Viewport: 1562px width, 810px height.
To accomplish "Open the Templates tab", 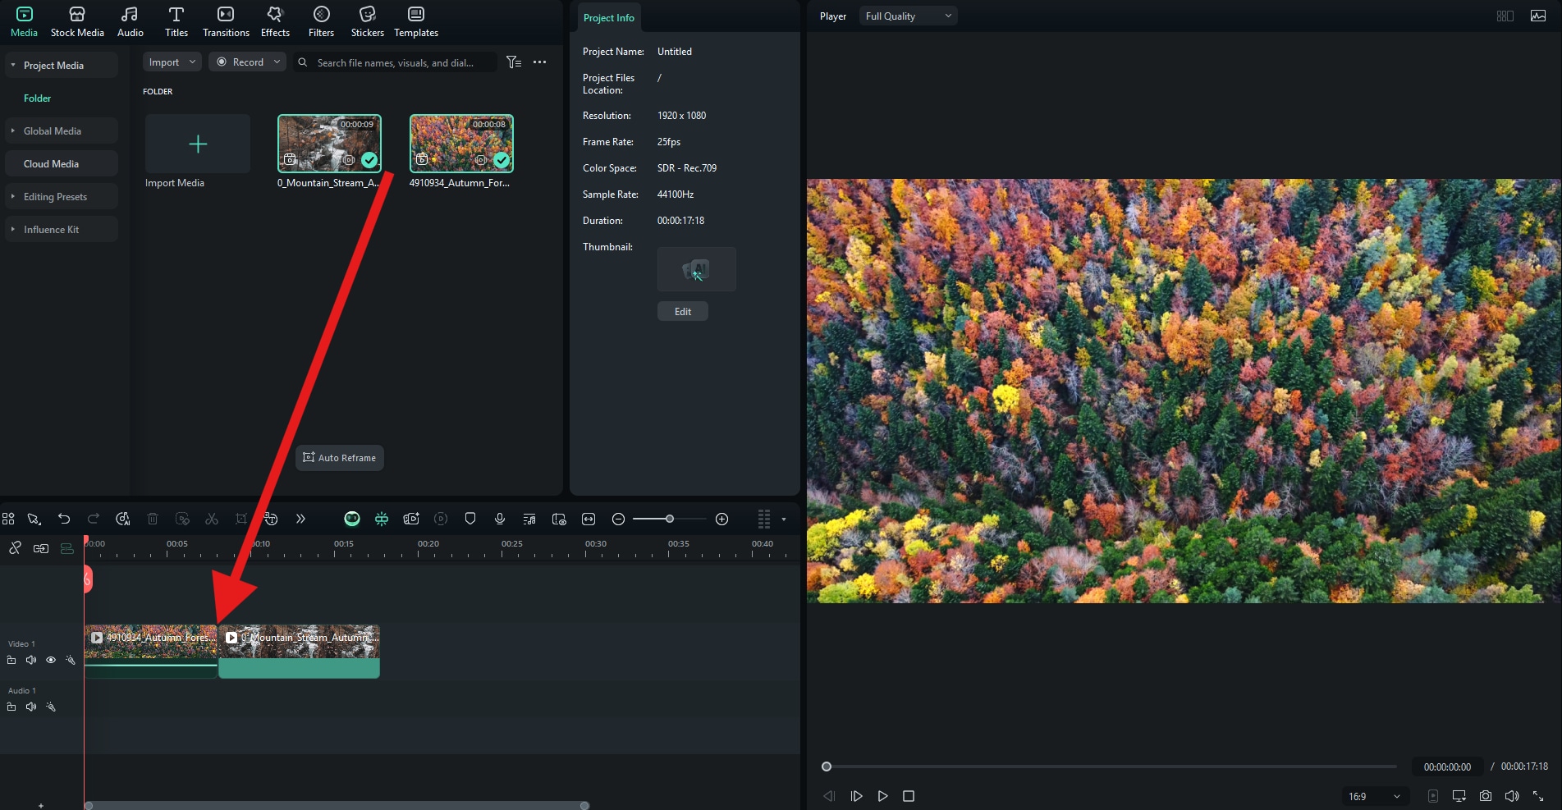I will click(416, 22).
